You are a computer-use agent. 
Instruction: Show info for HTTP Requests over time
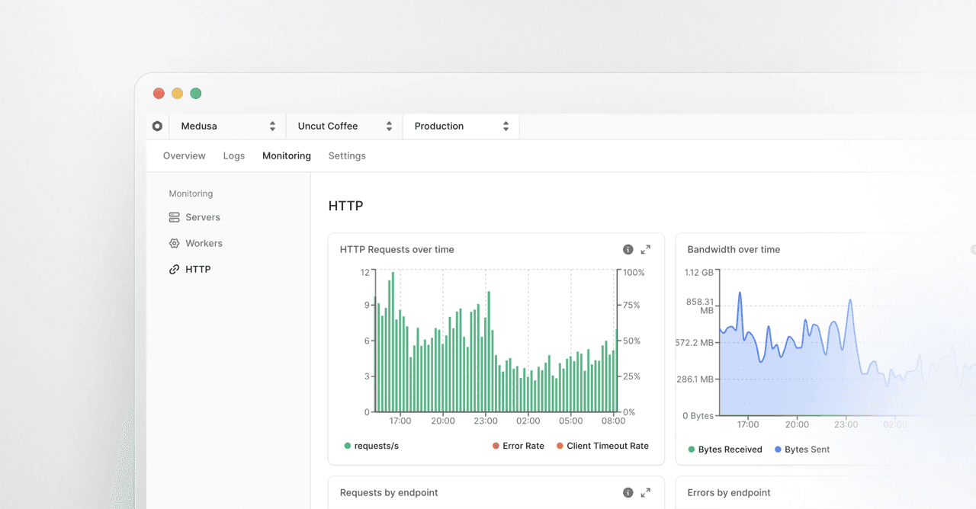[x=628, y=249]
